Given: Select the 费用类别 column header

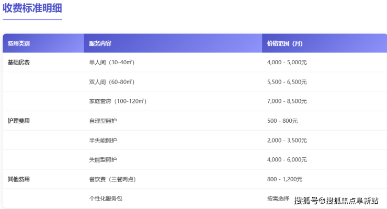Looking at the screenshot, I should point(19,43).
